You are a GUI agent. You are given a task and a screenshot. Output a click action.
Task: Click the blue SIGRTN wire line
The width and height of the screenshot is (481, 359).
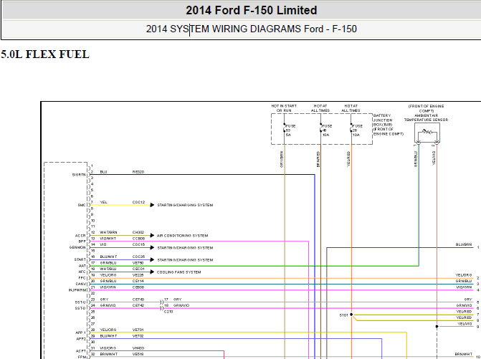[x=202, y=174]
